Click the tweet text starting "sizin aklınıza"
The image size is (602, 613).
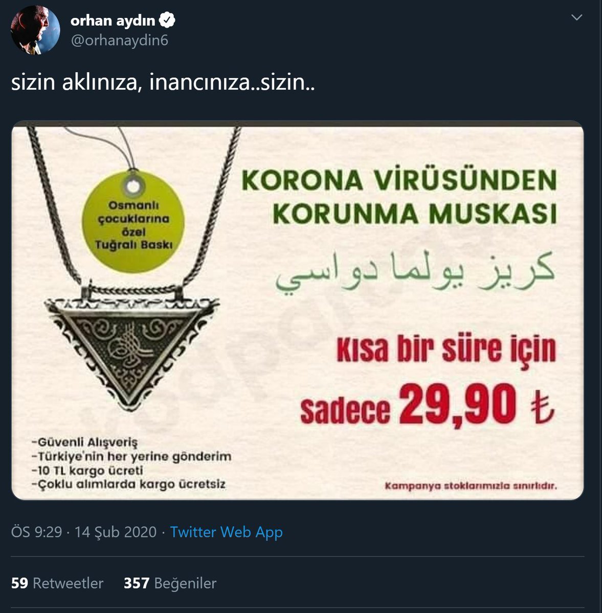(163, 82)
